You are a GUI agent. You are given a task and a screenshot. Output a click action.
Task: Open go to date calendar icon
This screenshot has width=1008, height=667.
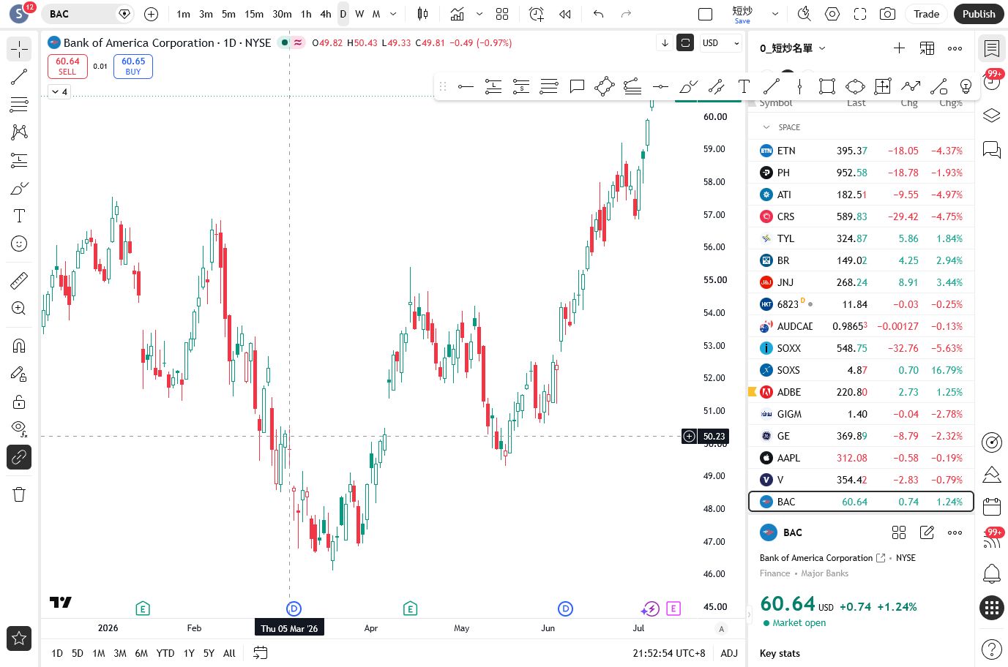pos(260,653)
